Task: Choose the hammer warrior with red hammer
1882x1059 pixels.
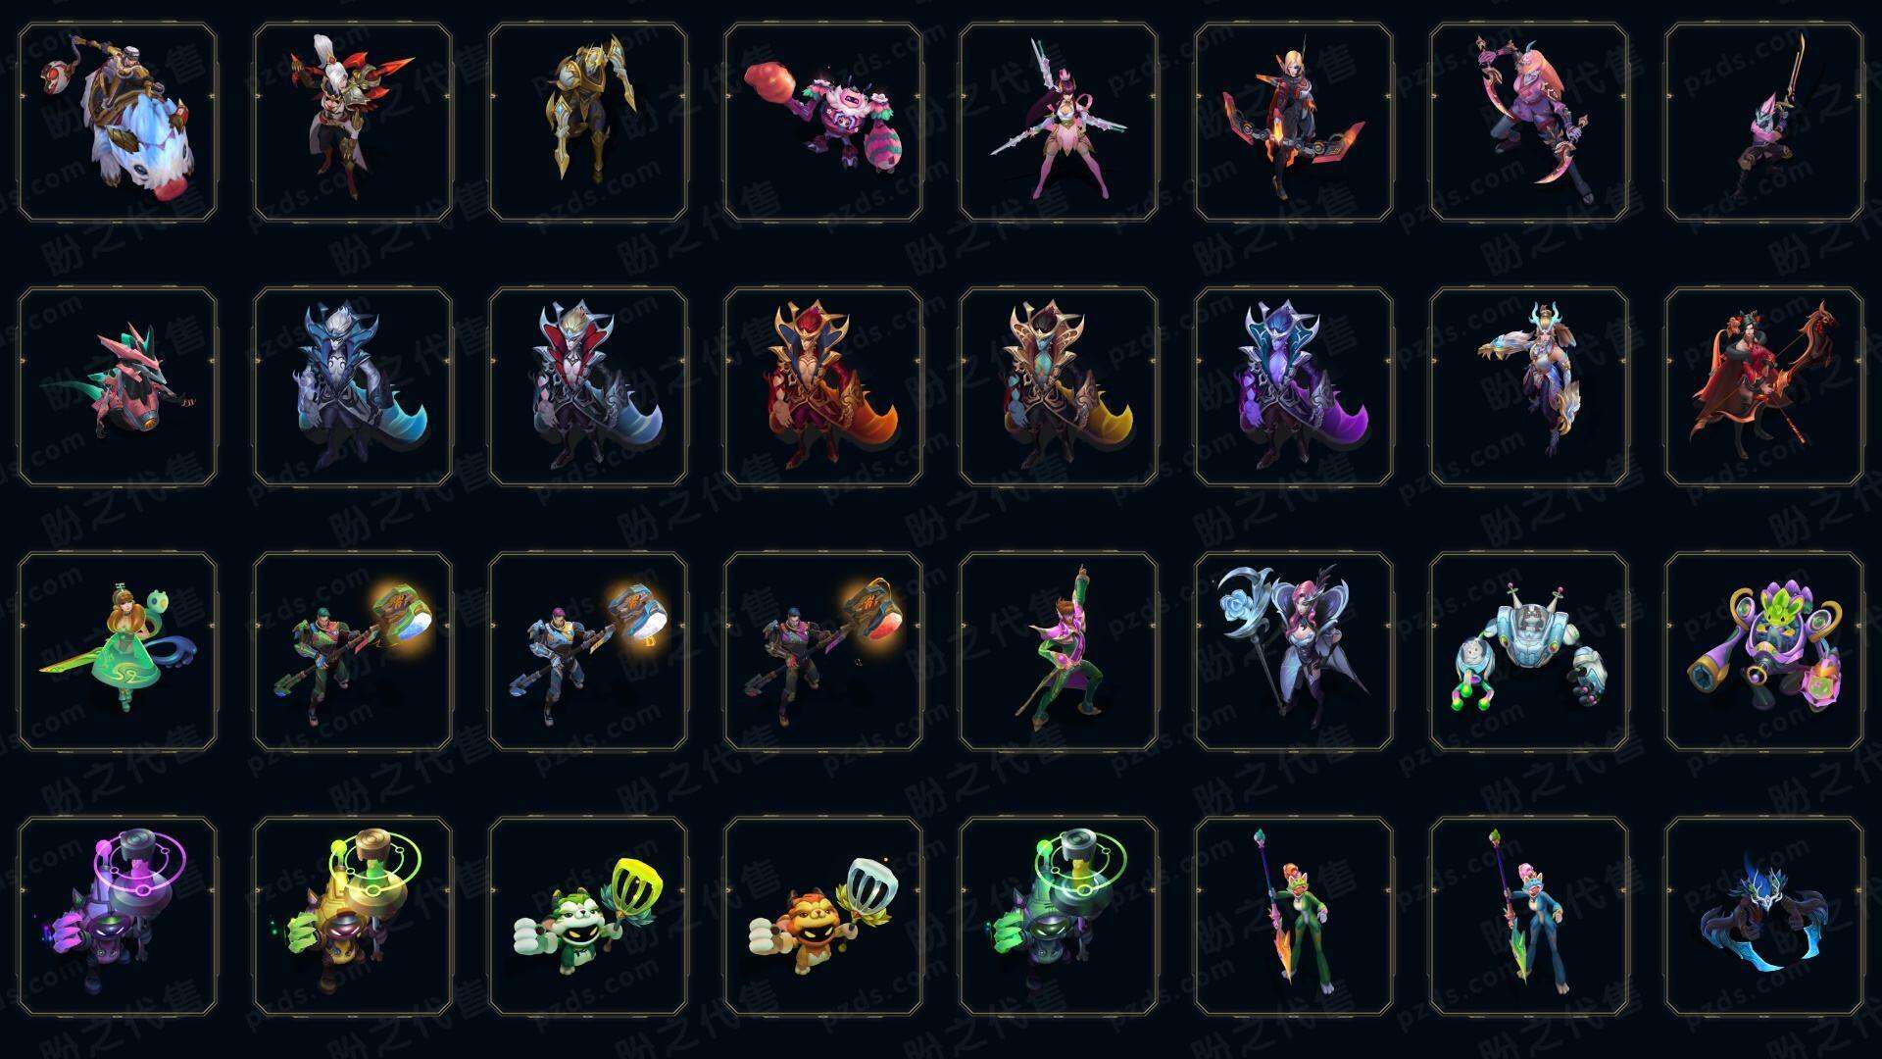Action: click(823, 651)
